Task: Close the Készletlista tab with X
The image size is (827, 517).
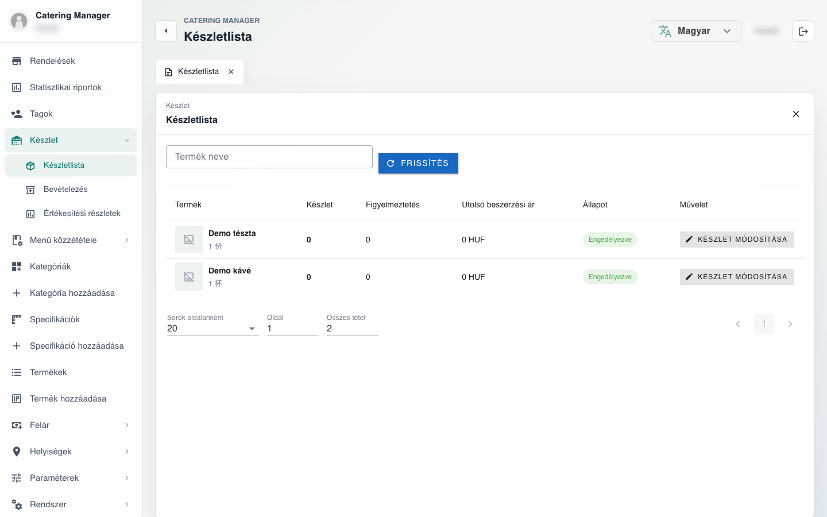Action: [231, 72]
